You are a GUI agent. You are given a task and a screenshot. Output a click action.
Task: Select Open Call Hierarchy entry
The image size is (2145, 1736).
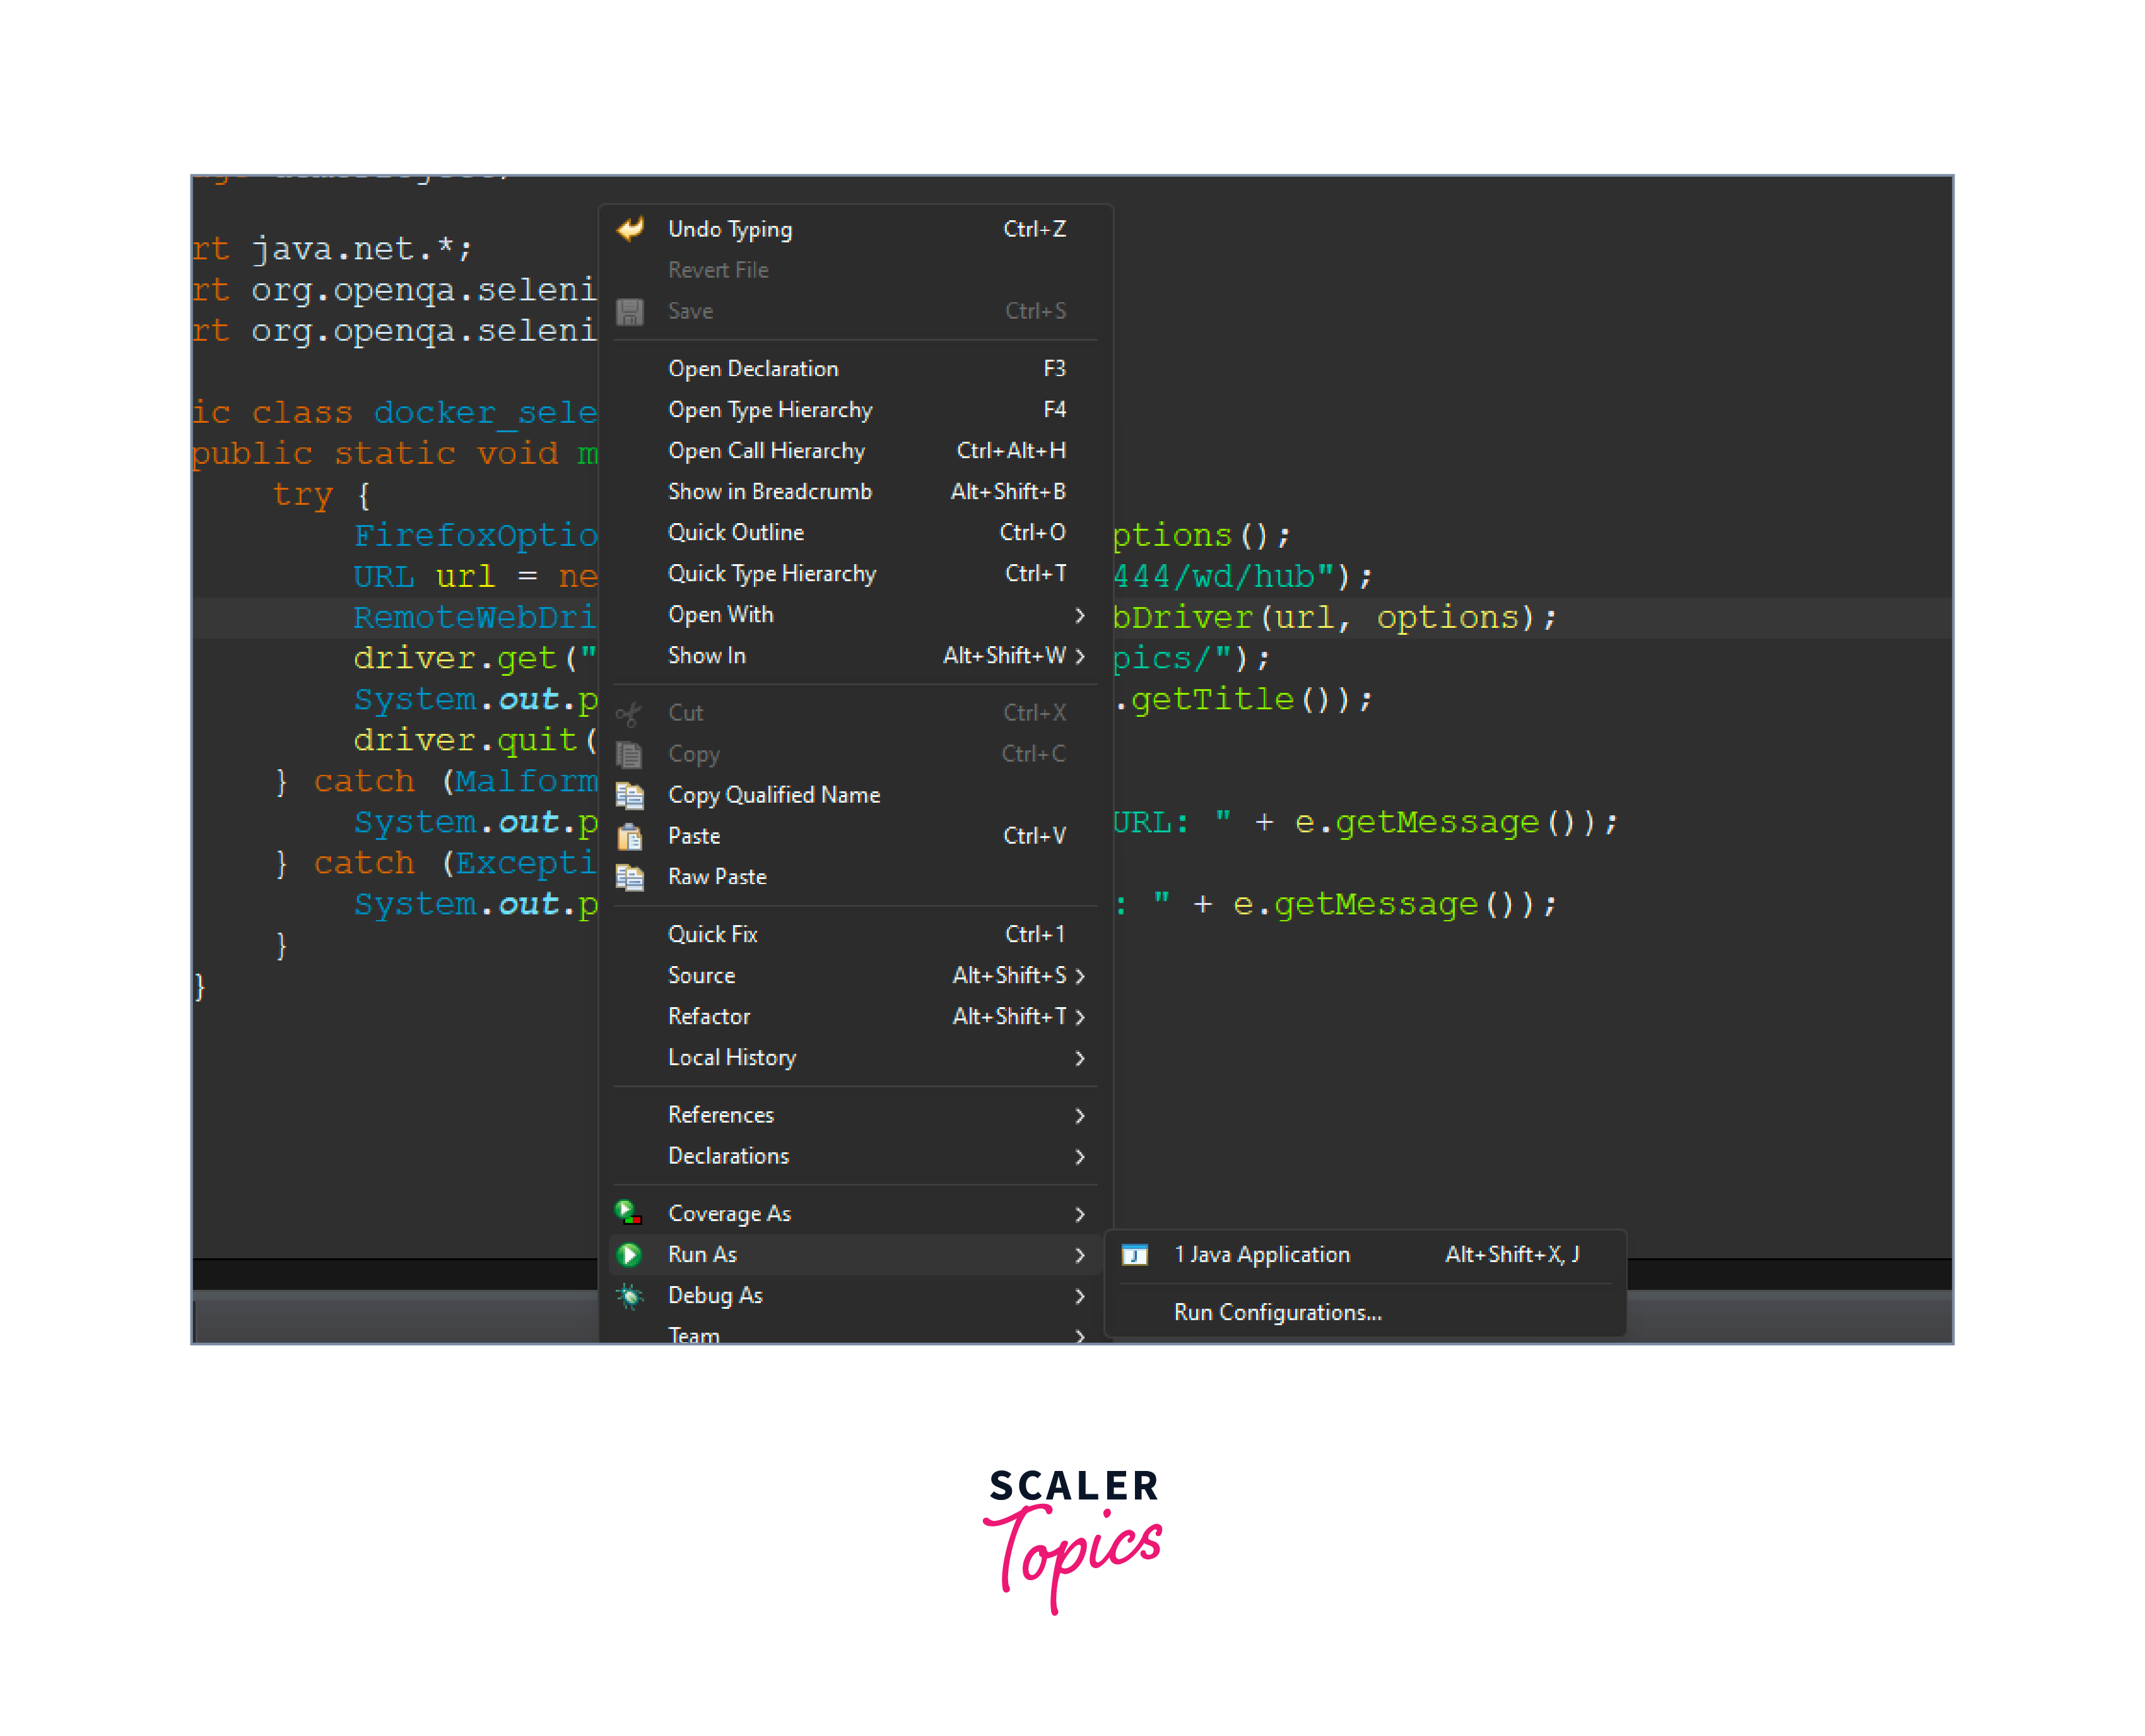coord(767,451)
